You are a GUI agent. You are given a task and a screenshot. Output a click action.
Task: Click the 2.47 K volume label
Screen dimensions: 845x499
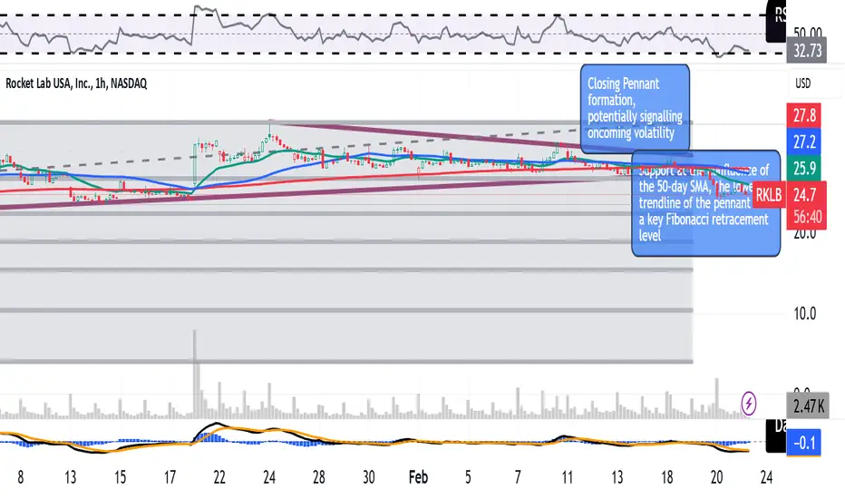[809, 406]
